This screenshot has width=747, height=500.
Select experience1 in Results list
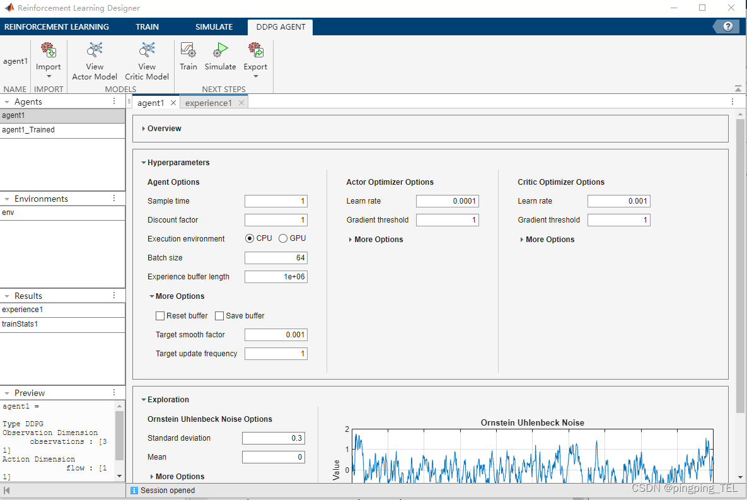coord(62,310)
